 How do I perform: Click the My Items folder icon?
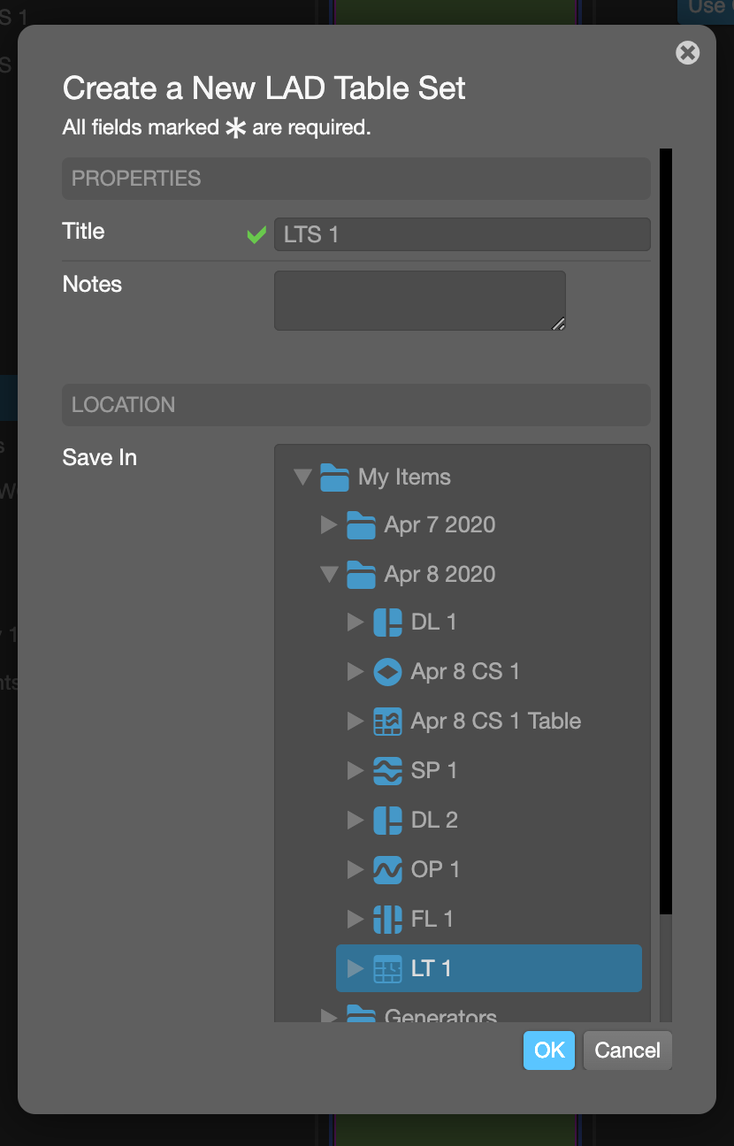coord(334,477)
